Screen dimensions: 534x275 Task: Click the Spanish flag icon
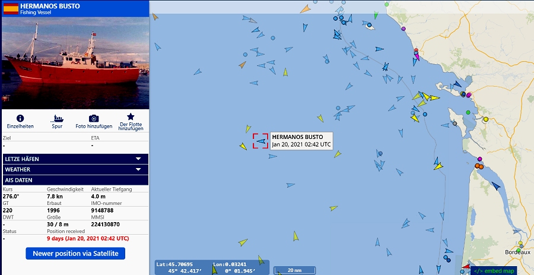(x=11, y=8)
